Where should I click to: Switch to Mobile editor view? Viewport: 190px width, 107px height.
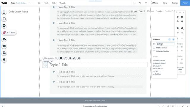click(x=154, y=3)
